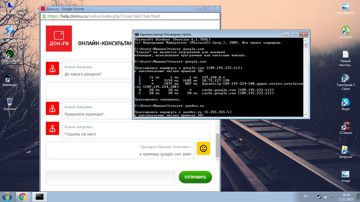This screenshot has height=202, width=360.
Task: Click the operator avatar next to "*ссылку на него"
Action: [x=52, y=128]
